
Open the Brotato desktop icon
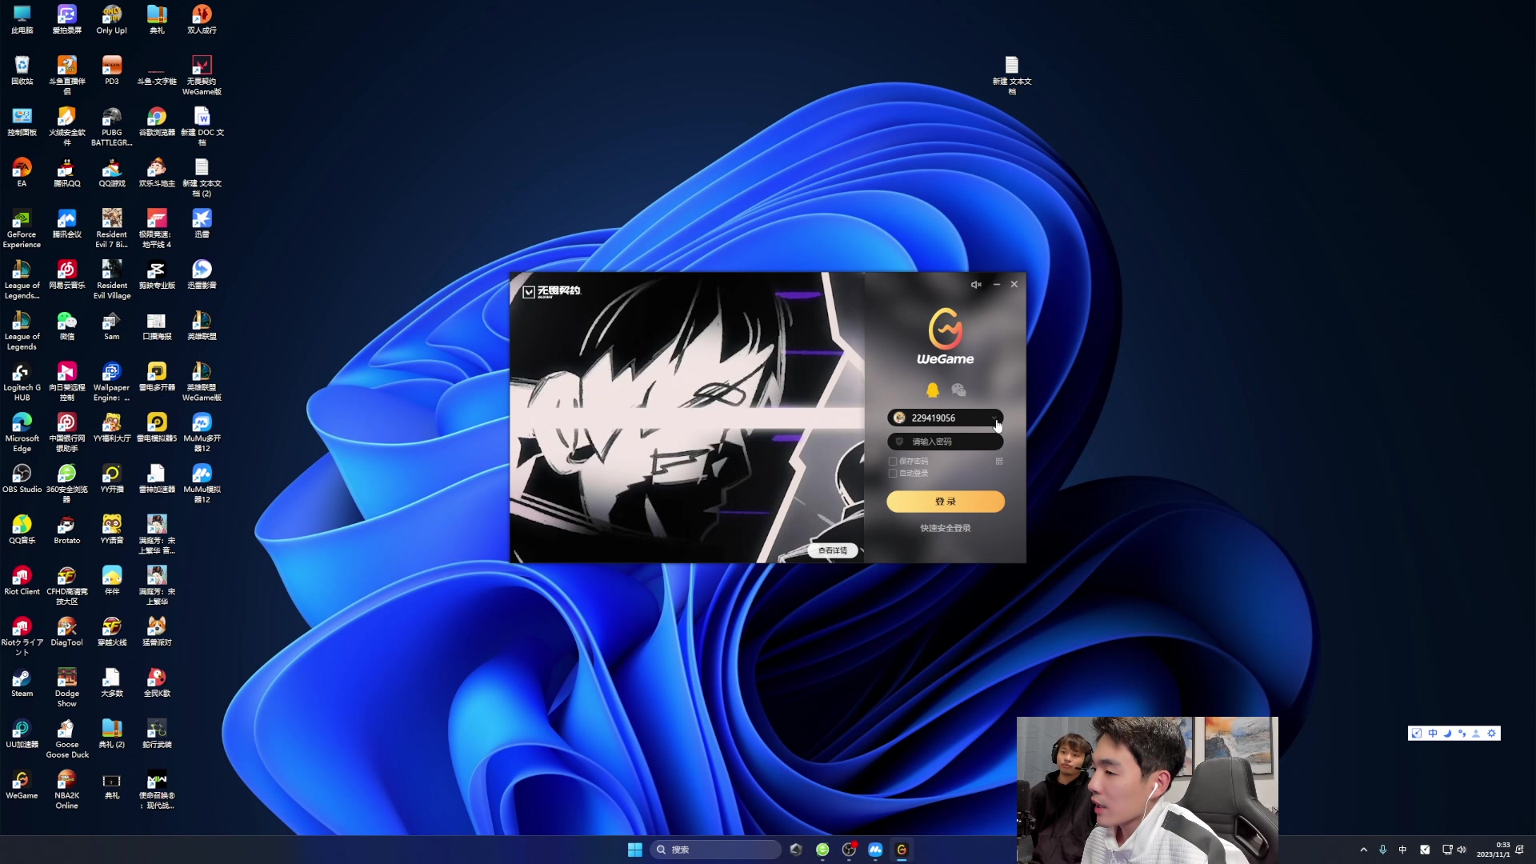pyautogui.click(x=66, y=530)
